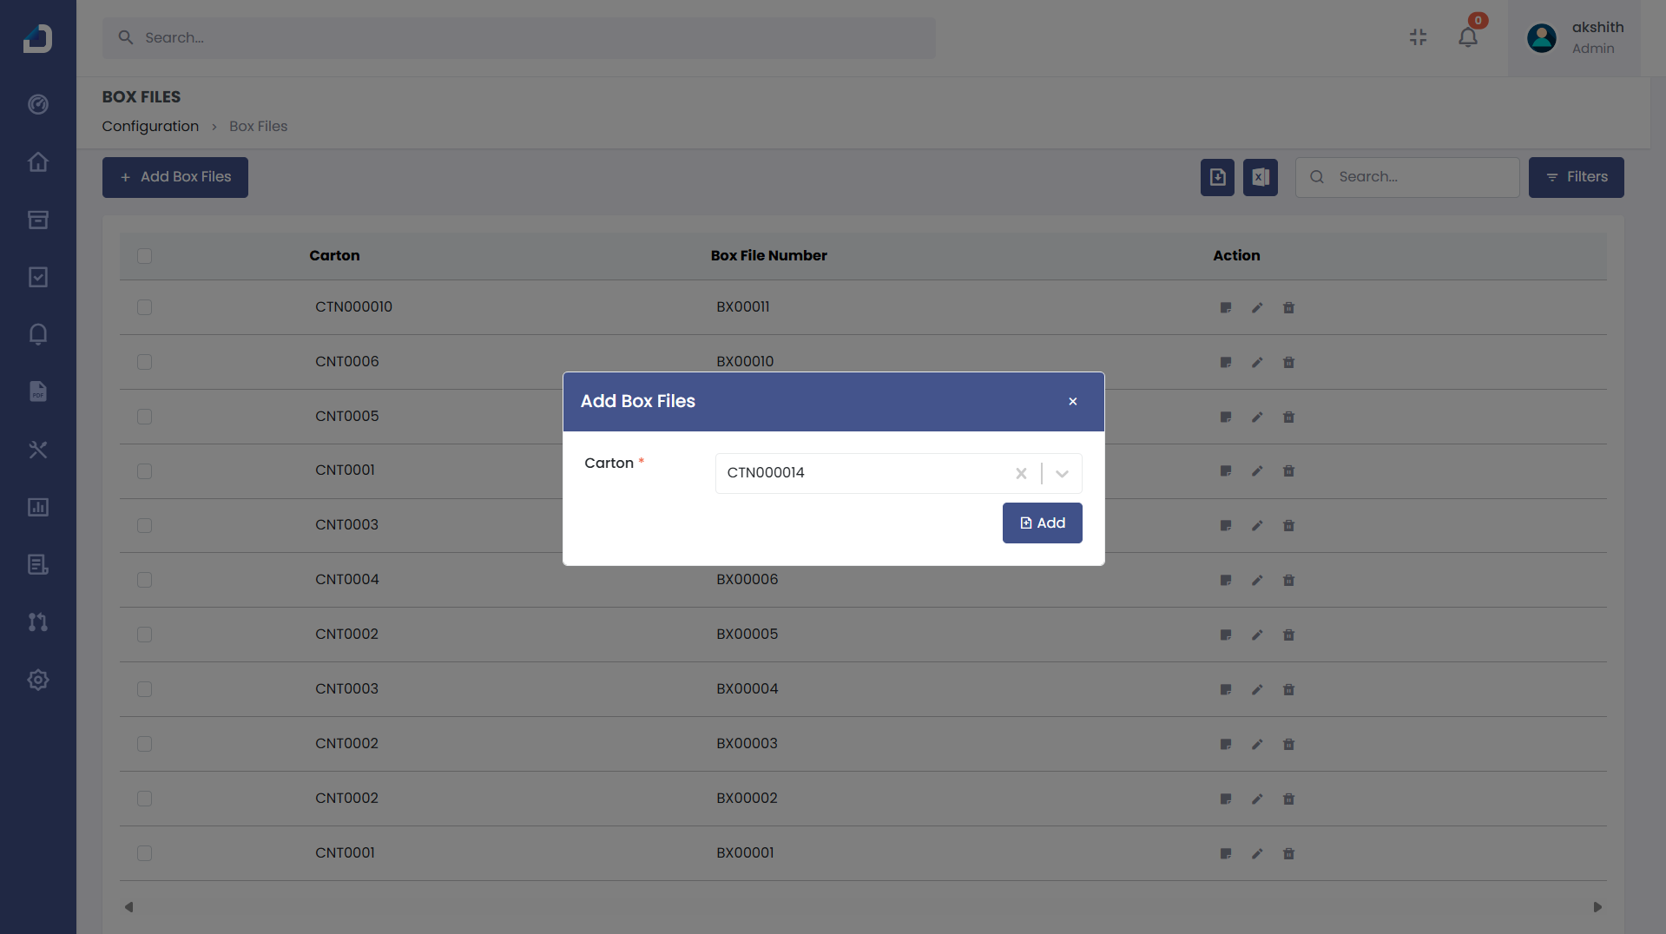Delete the BX00005 row
This screenshot has width=1666, height=934.
(x=1288, y=635)
